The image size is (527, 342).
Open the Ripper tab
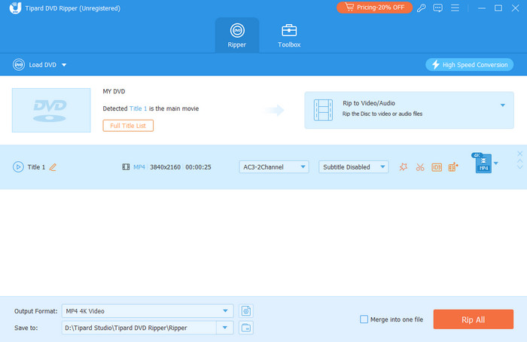[x=237, y=35]
